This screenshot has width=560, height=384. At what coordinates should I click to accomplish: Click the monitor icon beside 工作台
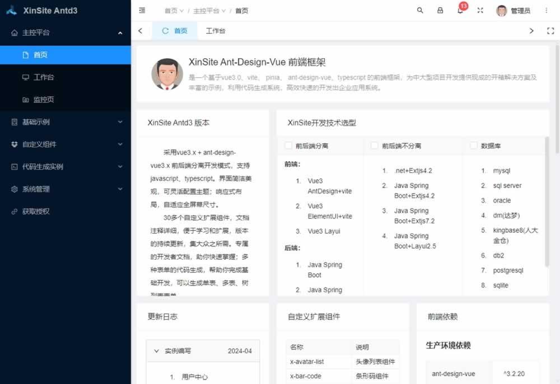[x=25, y=77]
